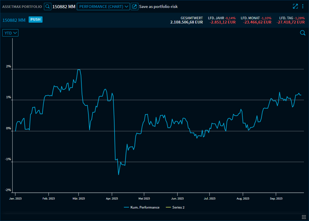Click the magnifier inside the search field box
This screenshot has width=309, height=221.
47,6
